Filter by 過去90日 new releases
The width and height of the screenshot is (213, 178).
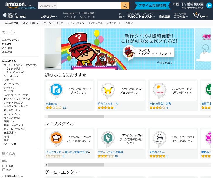pyautogui.click(x=7, y=52)
